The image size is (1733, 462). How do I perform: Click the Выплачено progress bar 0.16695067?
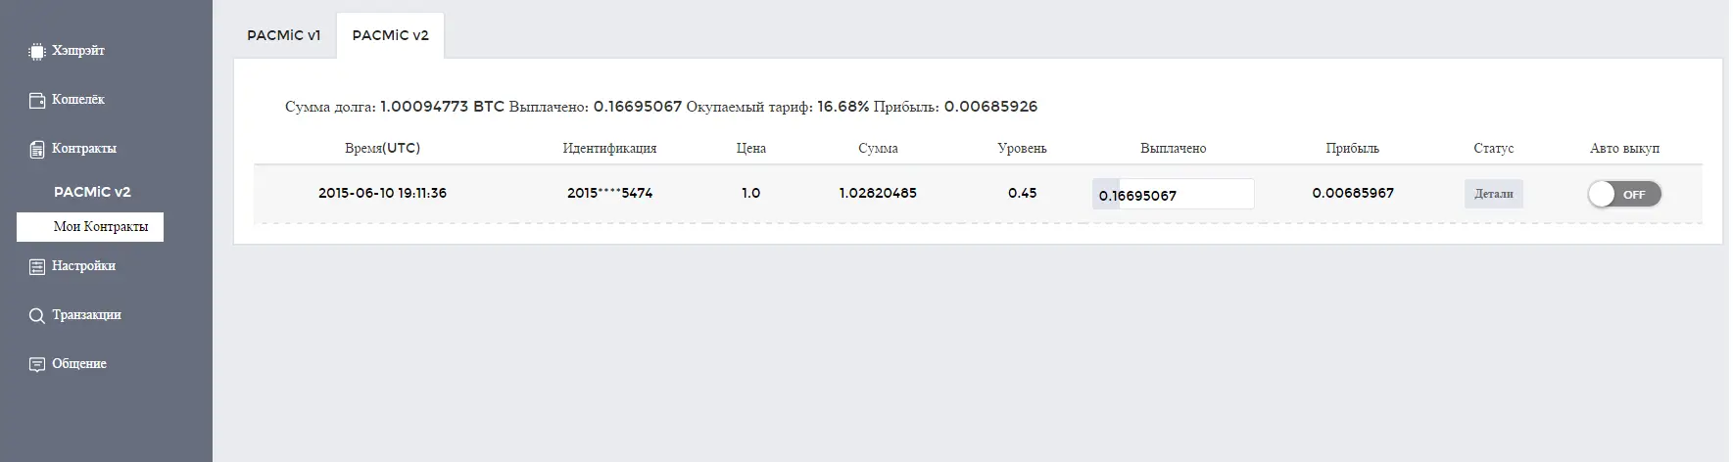1173,194
